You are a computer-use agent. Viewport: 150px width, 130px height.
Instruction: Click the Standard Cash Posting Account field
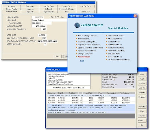point(47,41)
